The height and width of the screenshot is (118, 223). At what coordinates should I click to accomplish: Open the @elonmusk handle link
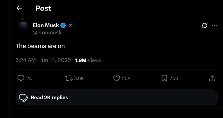[47, 33]
